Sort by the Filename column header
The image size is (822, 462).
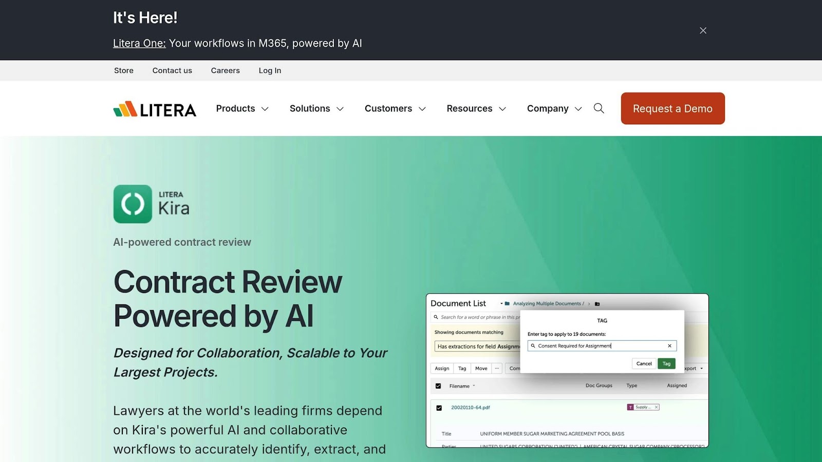(462, 386)
